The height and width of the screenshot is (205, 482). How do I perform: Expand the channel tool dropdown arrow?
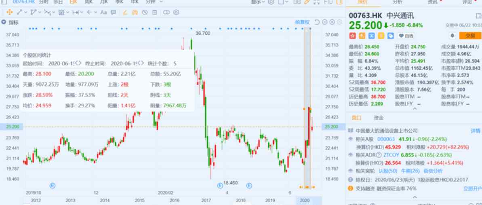(x=40, y=13)
